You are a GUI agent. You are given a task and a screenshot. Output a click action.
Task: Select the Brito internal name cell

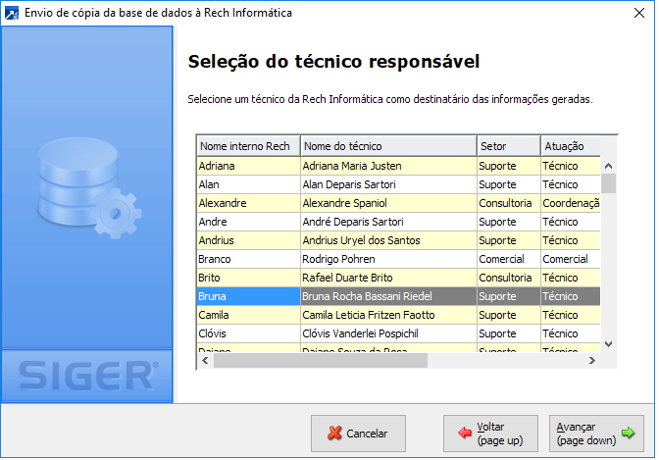[248, 278]
